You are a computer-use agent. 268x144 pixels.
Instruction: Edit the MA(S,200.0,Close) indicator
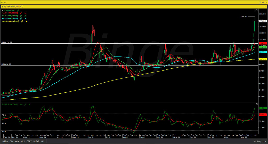(22, 21)
